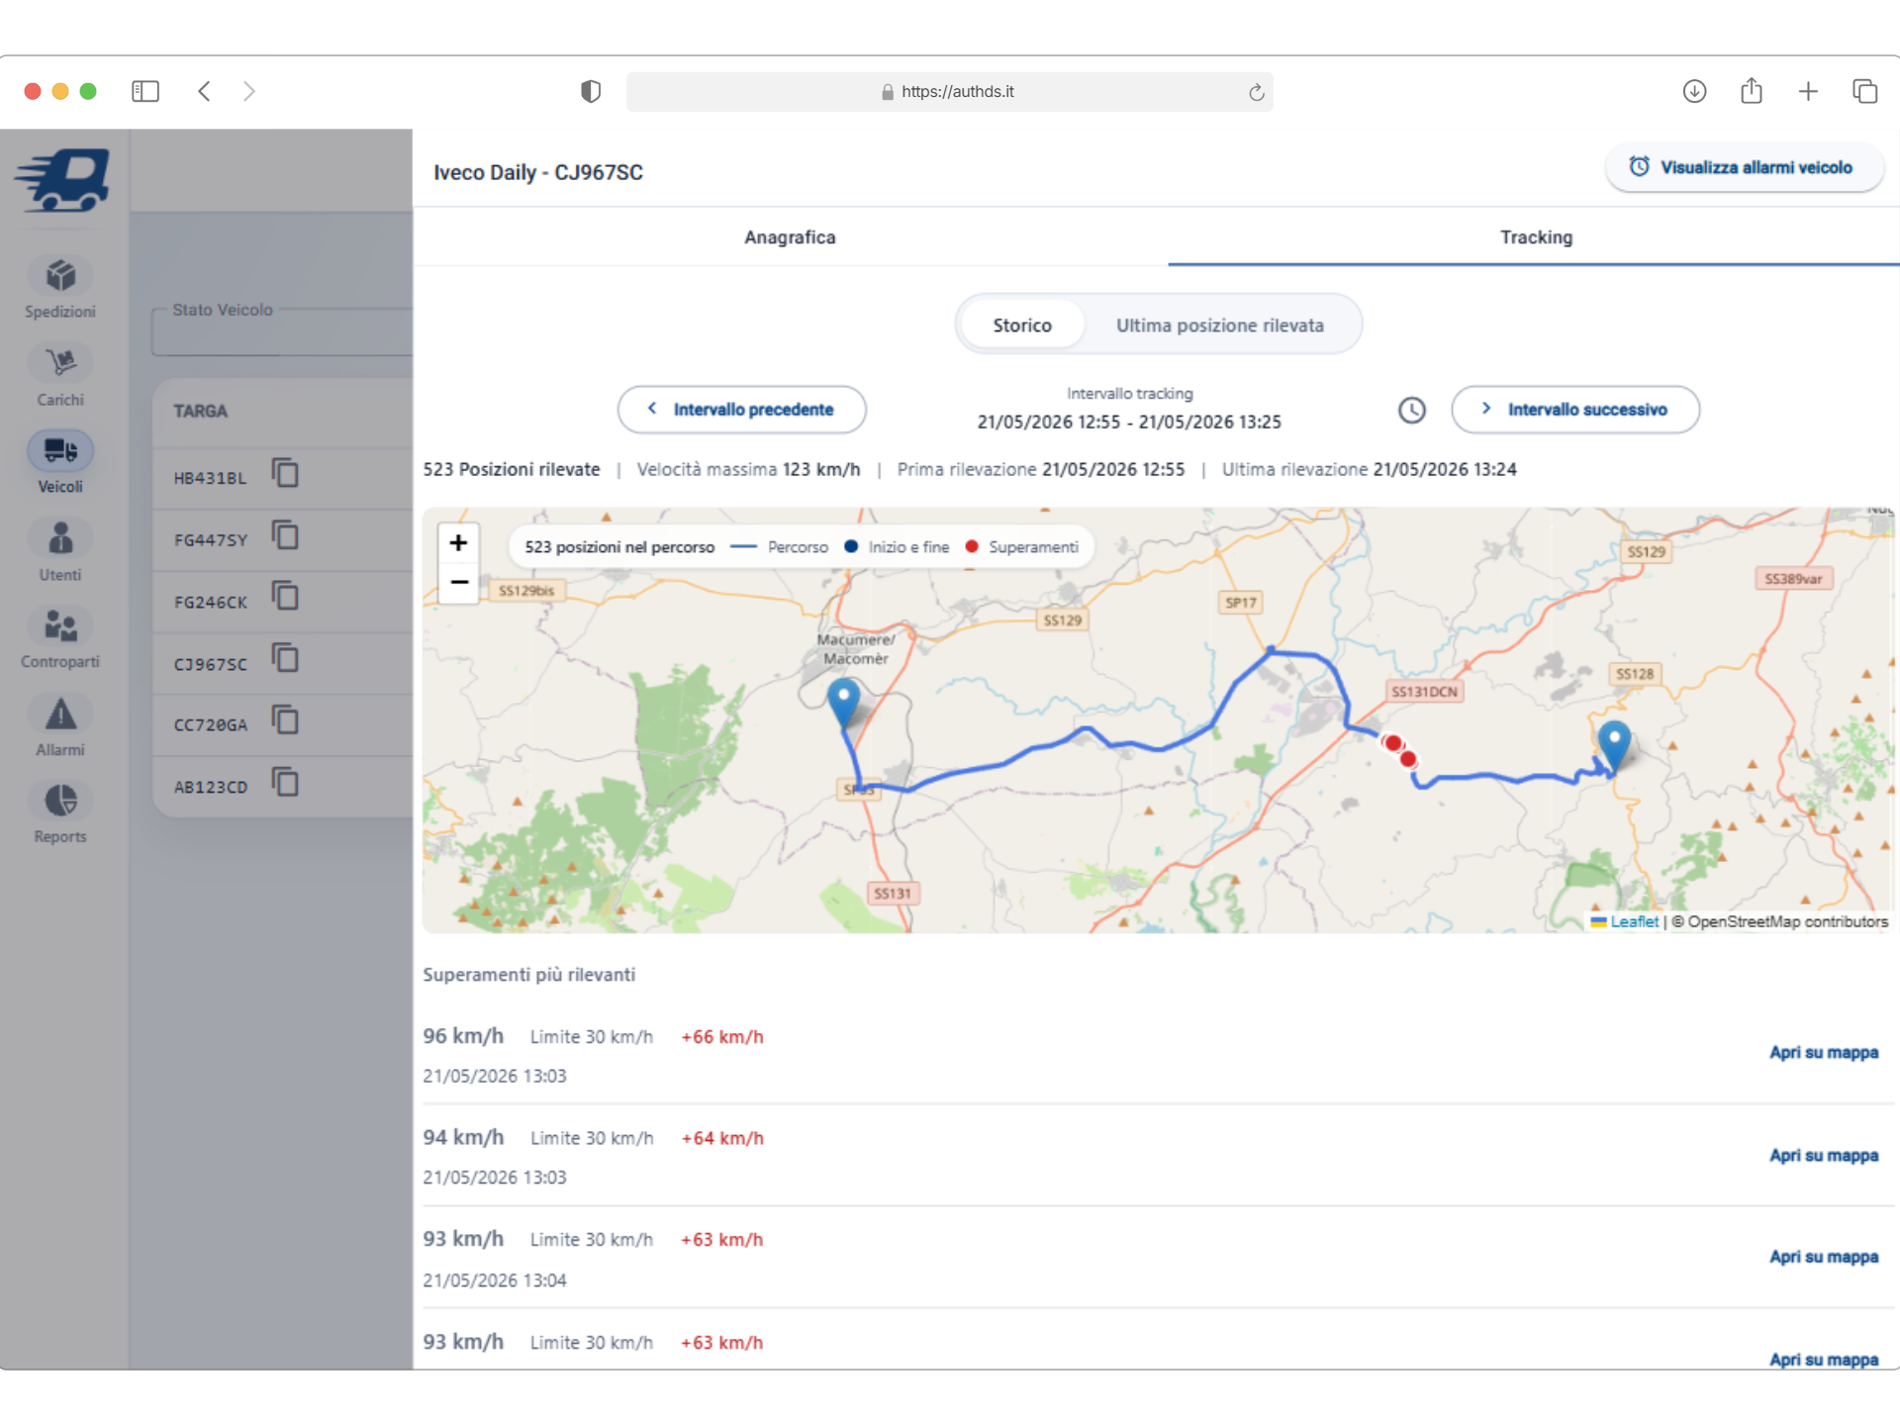Open 96 km/h violation on map

1824,1053
